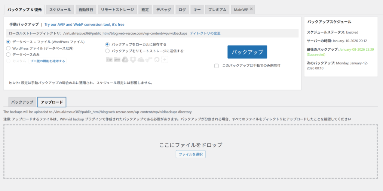The height and width of the screenshot is (191, 383).
Task: Click the plus icon to add remote storage
Action: pyautogui.click(x=165, y=60)
